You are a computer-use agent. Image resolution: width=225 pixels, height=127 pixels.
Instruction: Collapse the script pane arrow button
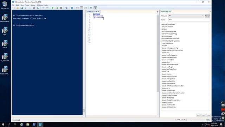point(157,12)
